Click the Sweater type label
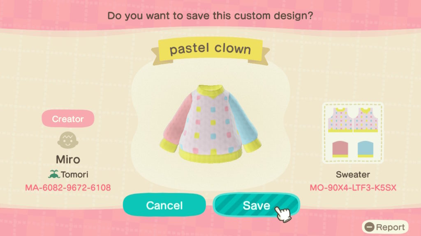Screen dimensions: 421x236 click(353, 175)
